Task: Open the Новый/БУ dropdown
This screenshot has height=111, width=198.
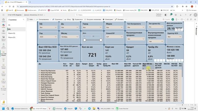Action: coord(114,37)
